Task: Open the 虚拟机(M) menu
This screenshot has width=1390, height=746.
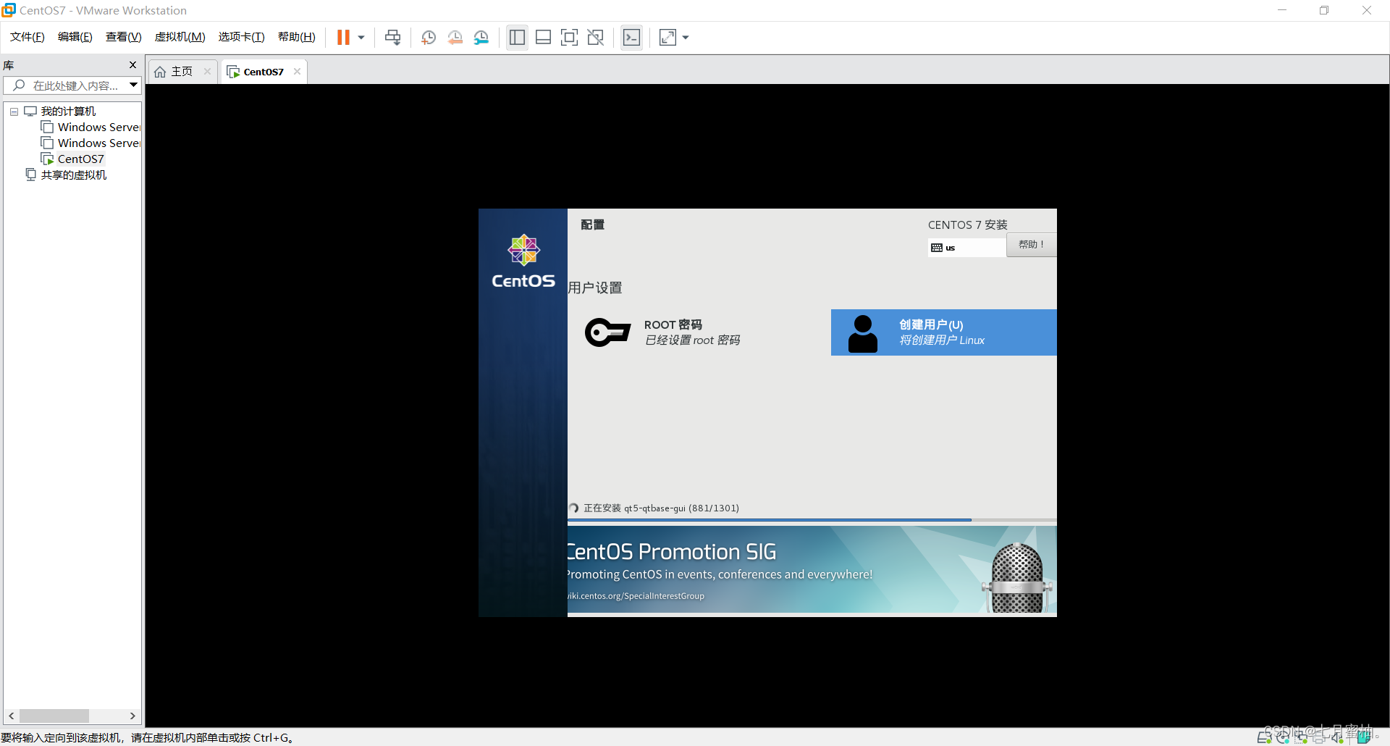Action: pos(180,37)
